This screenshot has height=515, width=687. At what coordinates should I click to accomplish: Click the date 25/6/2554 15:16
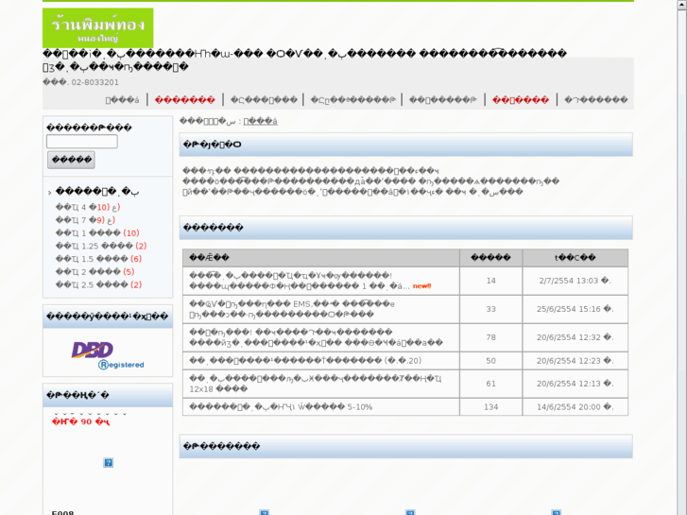[575, 309]
